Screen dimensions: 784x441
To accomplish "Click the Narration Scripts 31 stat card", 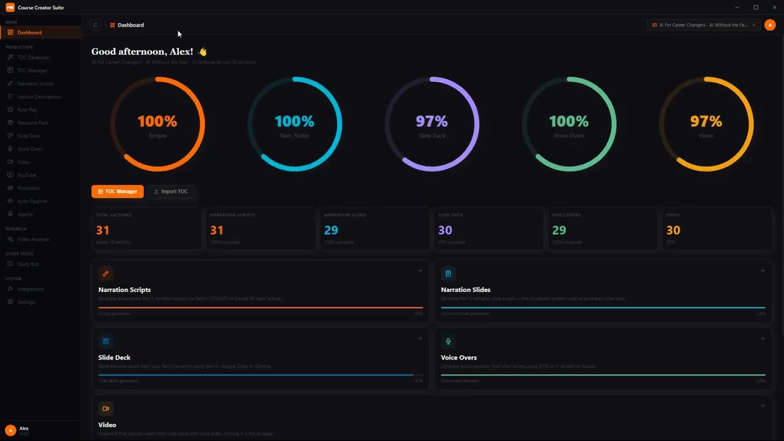I will click(x=260, y=229).
